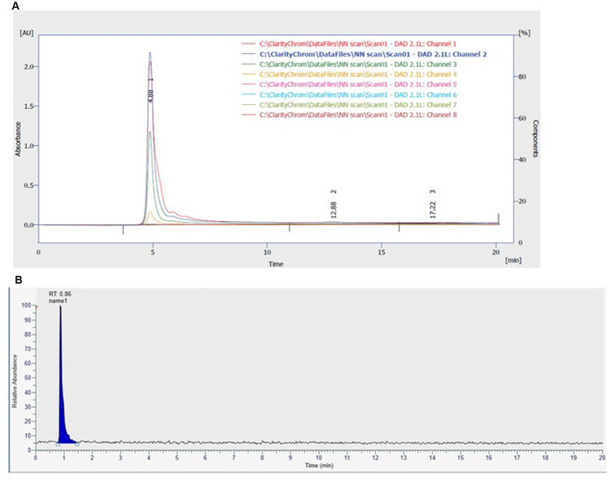
Task: Click the Absorbance axis title
Action: click(18, 139)
